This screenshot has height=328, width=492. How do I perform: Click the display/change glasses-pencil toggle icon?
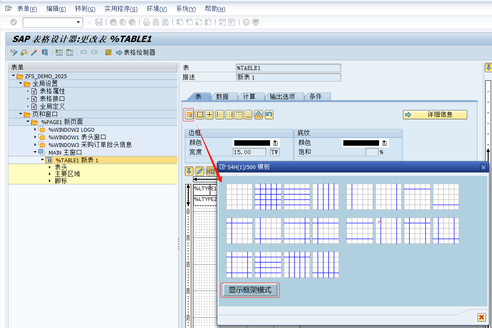pyautogui.click(x=13, y=52)
